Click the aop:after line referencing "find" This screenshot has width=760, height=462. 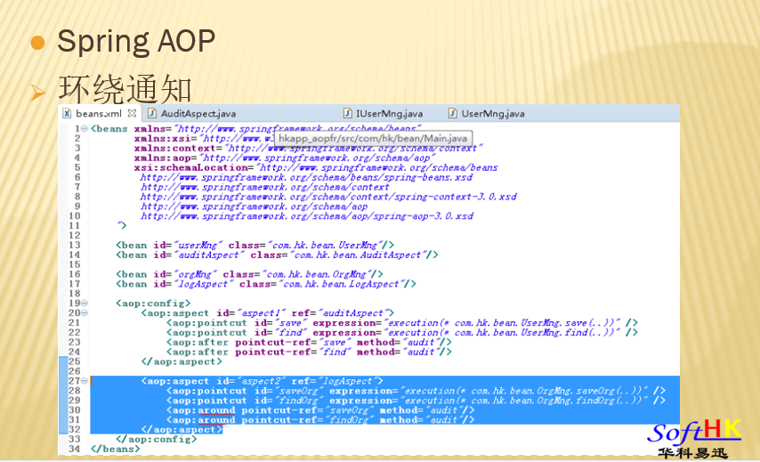(309, 352)
